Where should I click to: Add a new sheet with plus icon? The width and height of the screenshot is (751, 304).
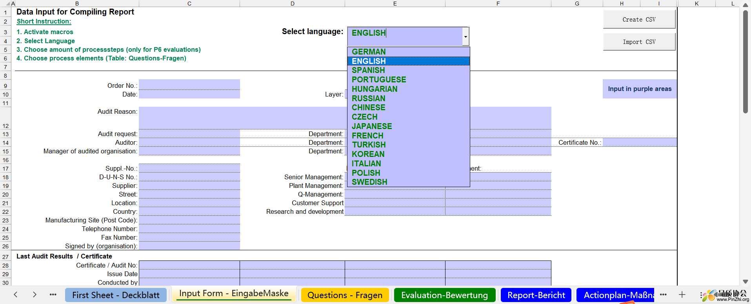click(682, 295)
